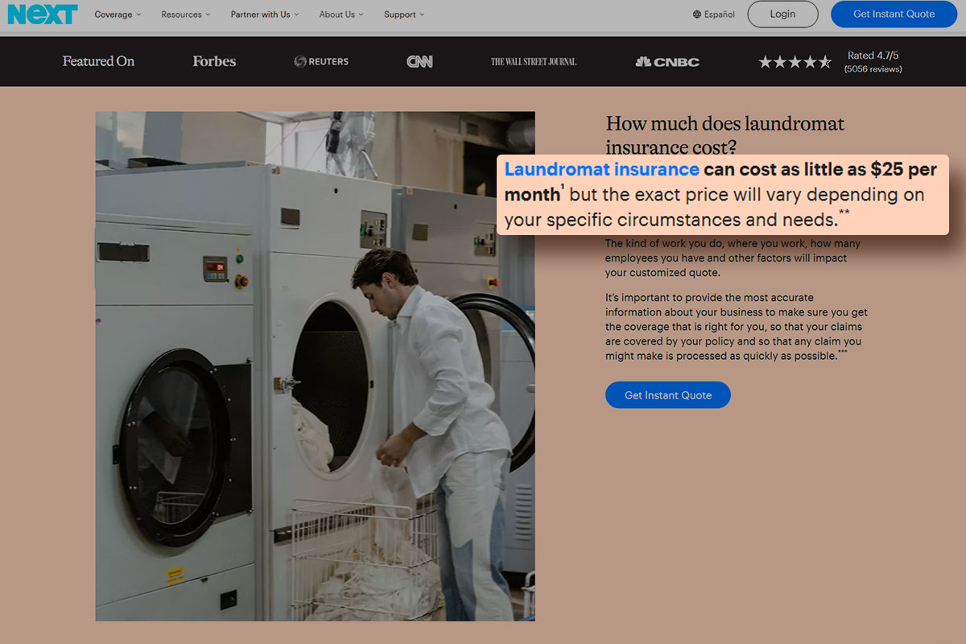Click the five-star rating icons
This screenshot has height=644, width=966.
(795, 60)
